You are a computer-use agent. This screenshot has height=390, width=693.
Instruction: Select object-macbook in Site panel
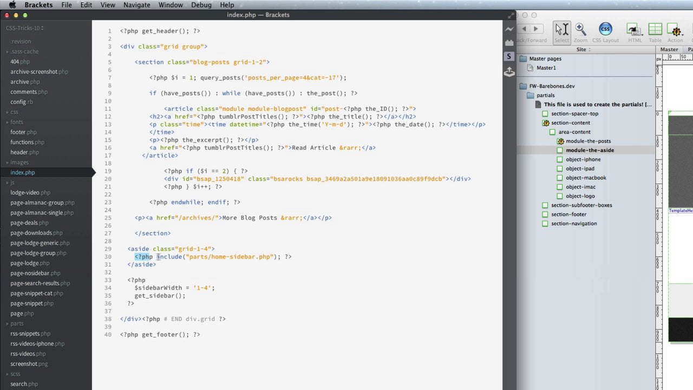[x=586, y=178]
